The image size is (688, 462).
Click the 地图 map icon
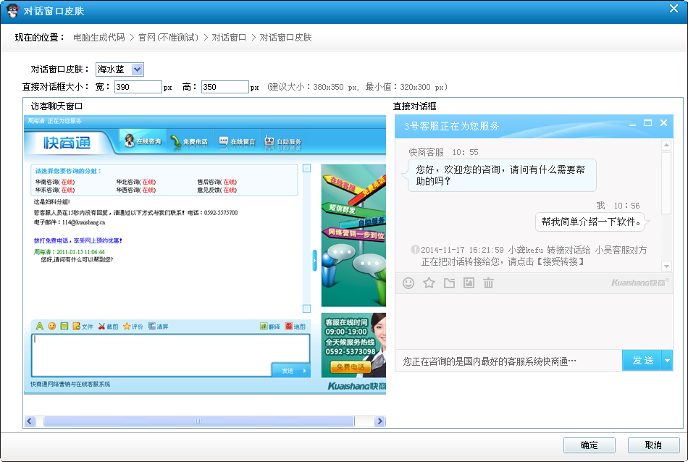290,327
